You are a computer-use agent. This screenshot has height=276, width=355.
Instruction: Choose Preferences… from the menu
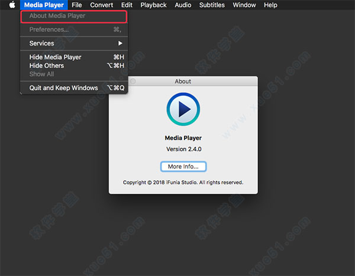[x=74, y=30]
